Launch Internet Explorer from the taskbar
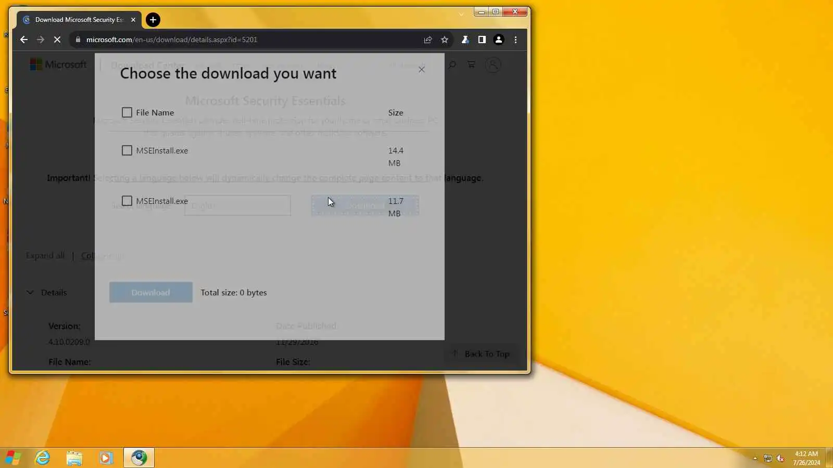The height and width of the screenshot is (468, 833). pos(43,458)
